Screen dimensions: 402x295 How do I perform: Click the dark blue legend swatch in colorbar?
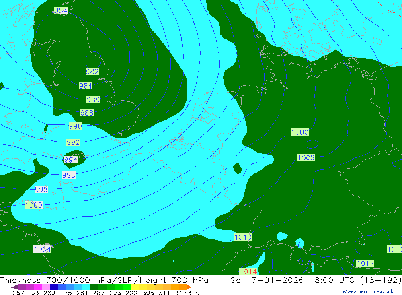[54, 287]
